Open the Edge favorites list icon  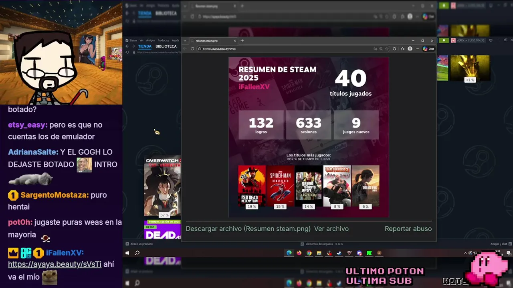[x=402, y=49]
